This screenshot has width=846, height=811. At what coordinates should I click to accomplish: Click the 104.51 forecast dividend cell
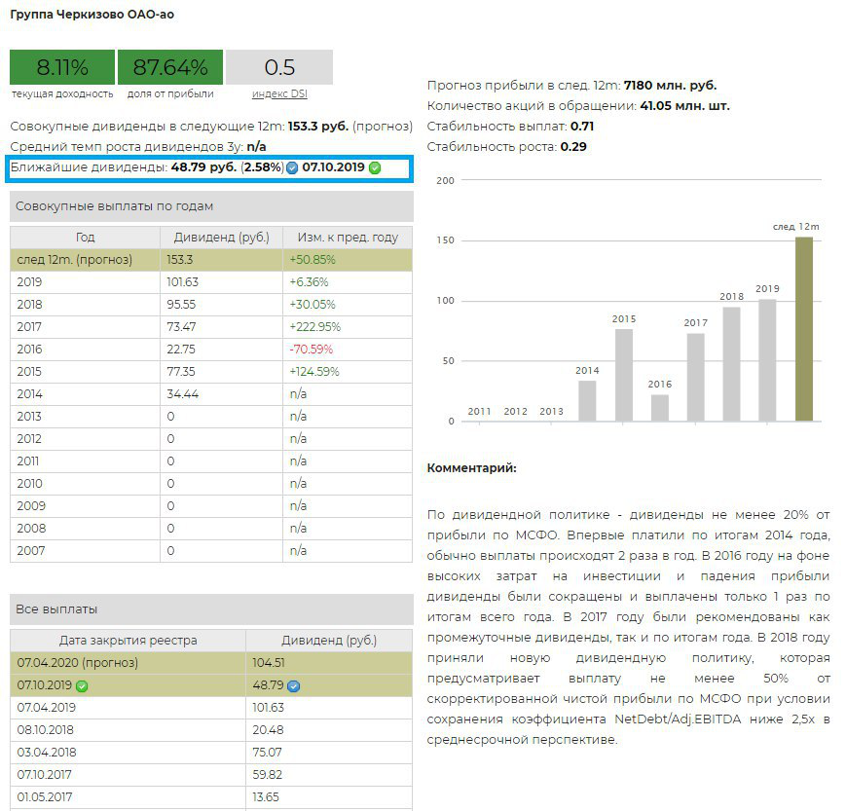click(x=329, y=663)
